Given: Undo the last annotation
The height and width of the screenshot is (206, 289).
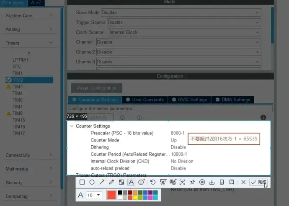Looking at the screenshot, I should [153, 182].
